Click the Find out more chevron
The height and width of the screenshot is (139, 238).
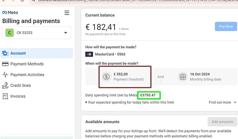click(x=235, y=102)
